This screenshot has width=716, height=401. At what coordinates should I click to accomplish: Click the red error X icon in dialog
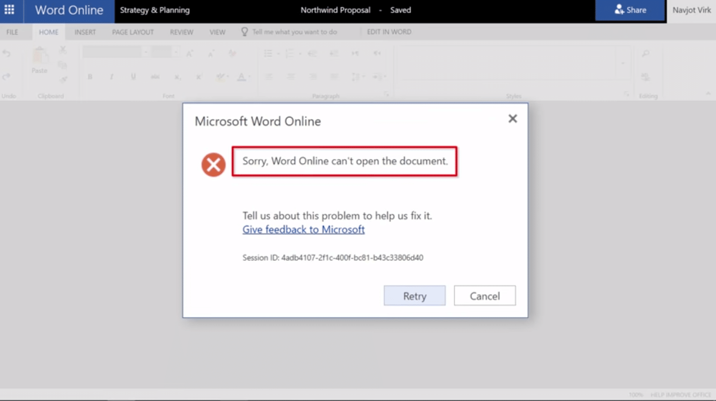tap(213, 165)
